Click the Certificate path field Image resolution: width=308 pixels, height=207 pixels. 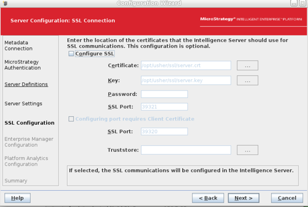(186, 66)
